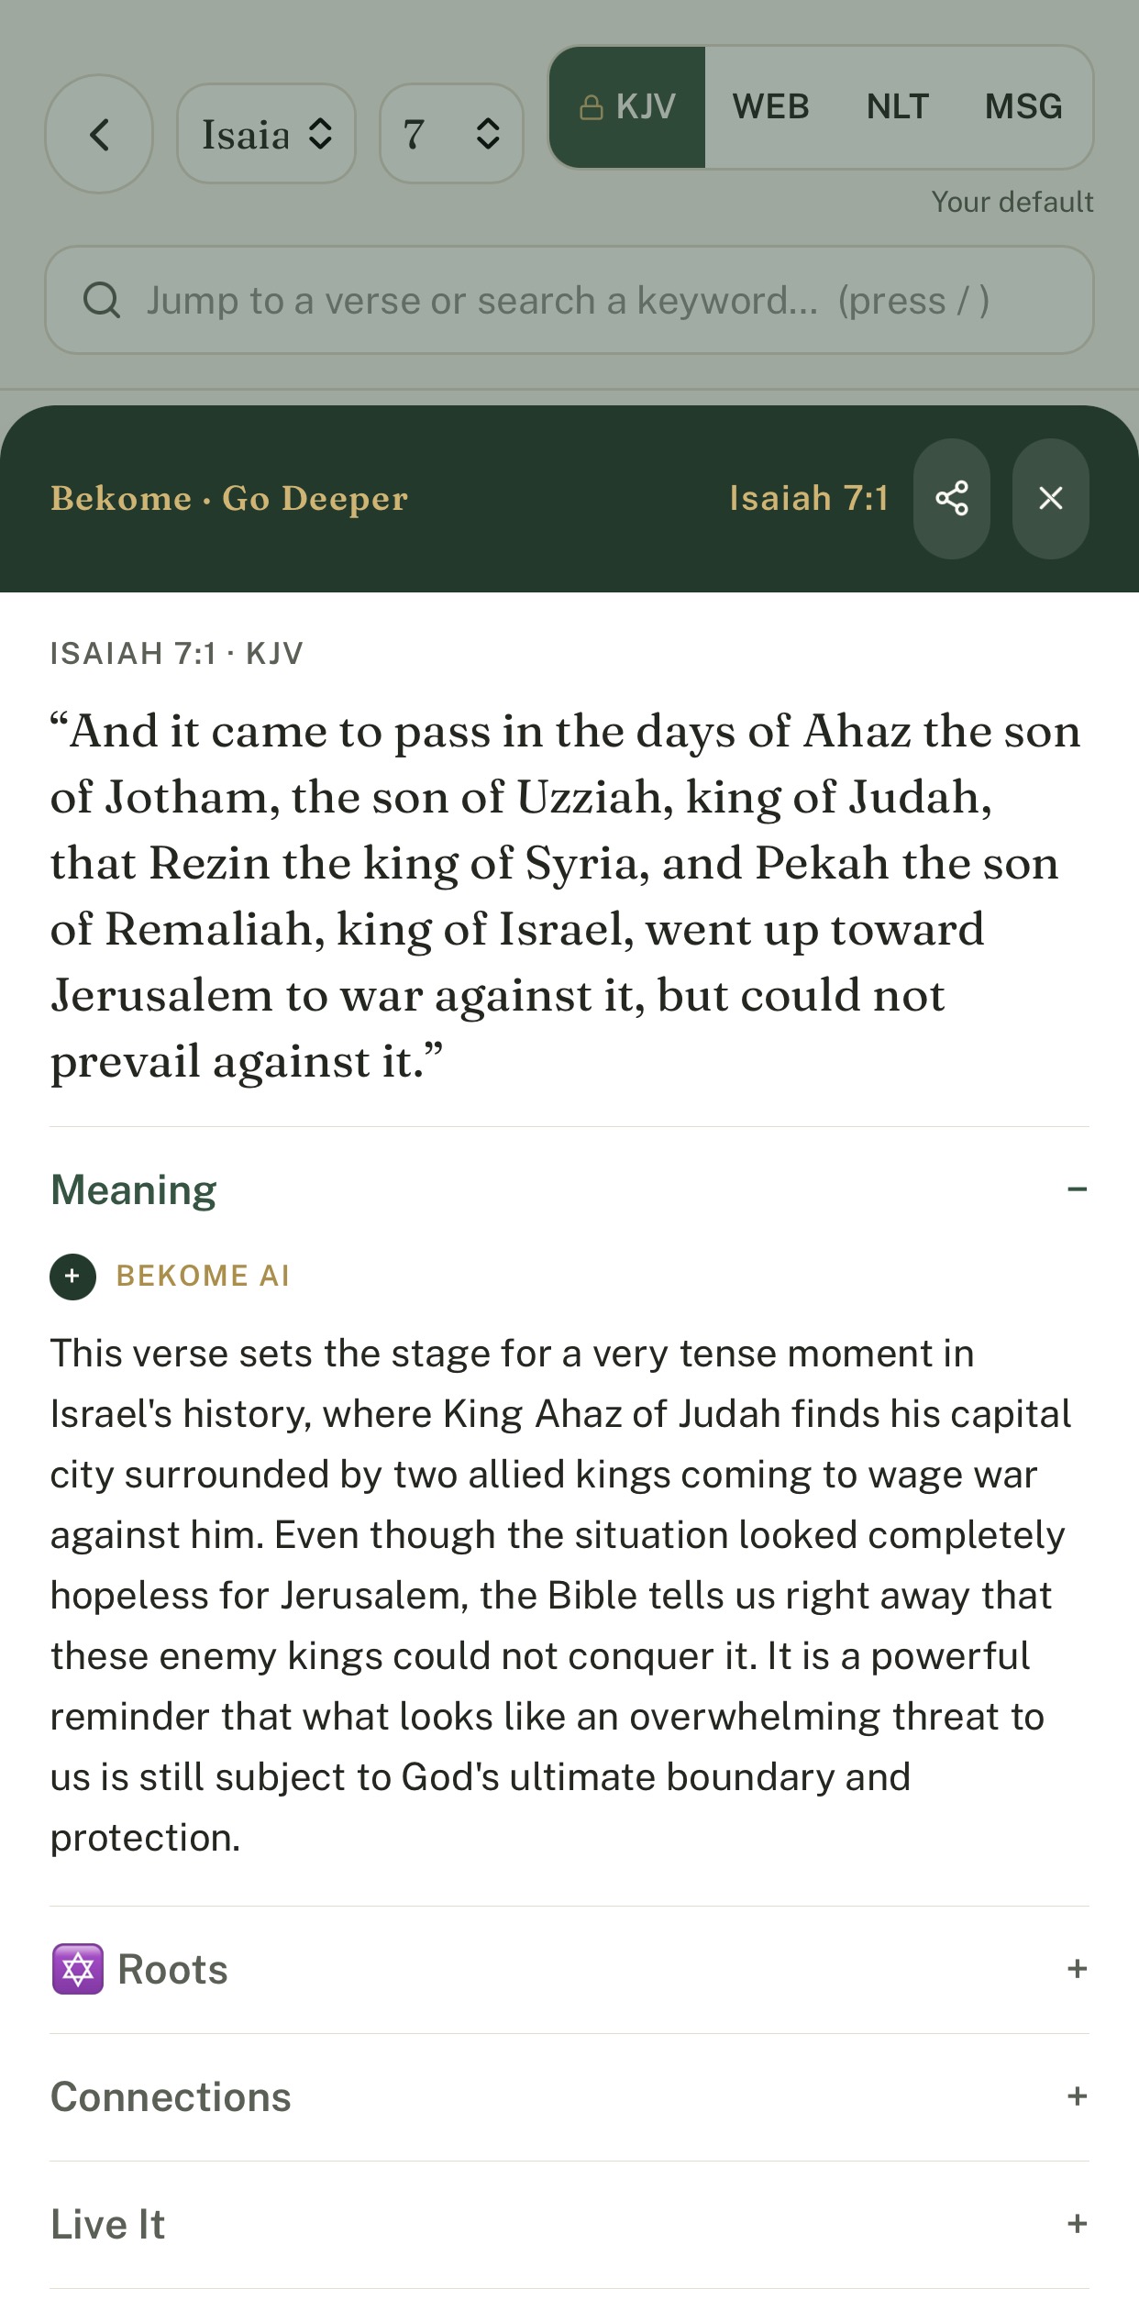Focus the verse or keyword search field
1139x2322 pixels.
tap(569, 300)
